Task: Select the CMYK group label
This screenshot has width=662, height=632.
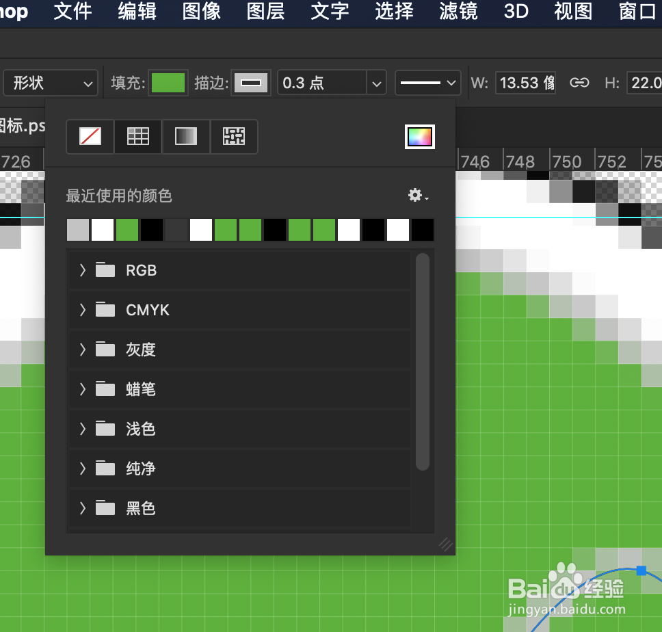Action: pos(148,310)
